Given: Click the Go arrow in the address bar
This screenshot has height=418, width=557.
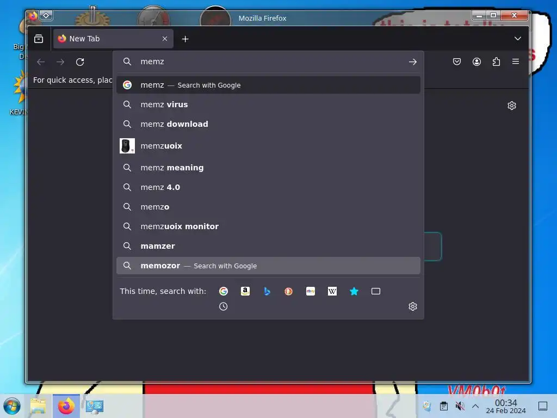Looking at the screenshot, I should [412, 62].
